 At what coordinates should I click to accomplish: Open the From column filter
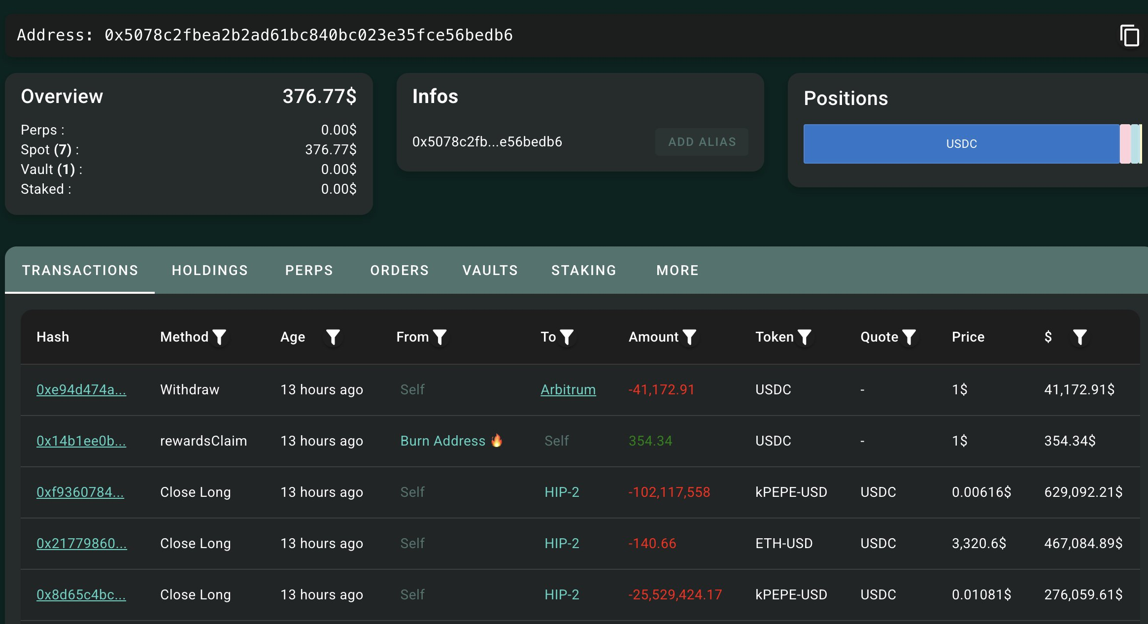[439, 337]
